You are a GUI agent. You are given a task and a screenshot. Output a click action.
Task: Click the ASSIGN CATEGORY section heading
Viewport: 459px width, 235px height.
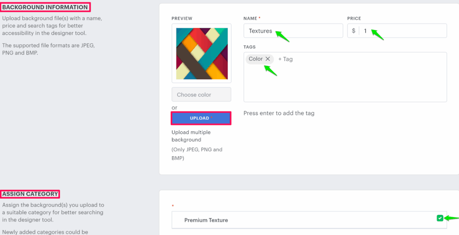click(30, 194)
